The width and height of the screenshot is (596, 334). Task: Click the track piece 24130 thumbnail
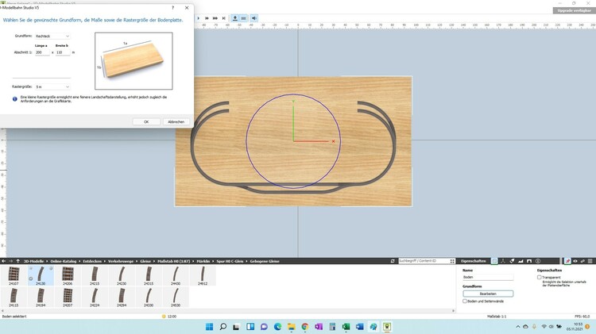tap(41, 274)
